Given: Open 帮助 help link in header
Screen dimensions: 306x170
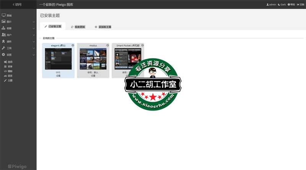Looking at the screenshot, I should (x=291, y=5).
